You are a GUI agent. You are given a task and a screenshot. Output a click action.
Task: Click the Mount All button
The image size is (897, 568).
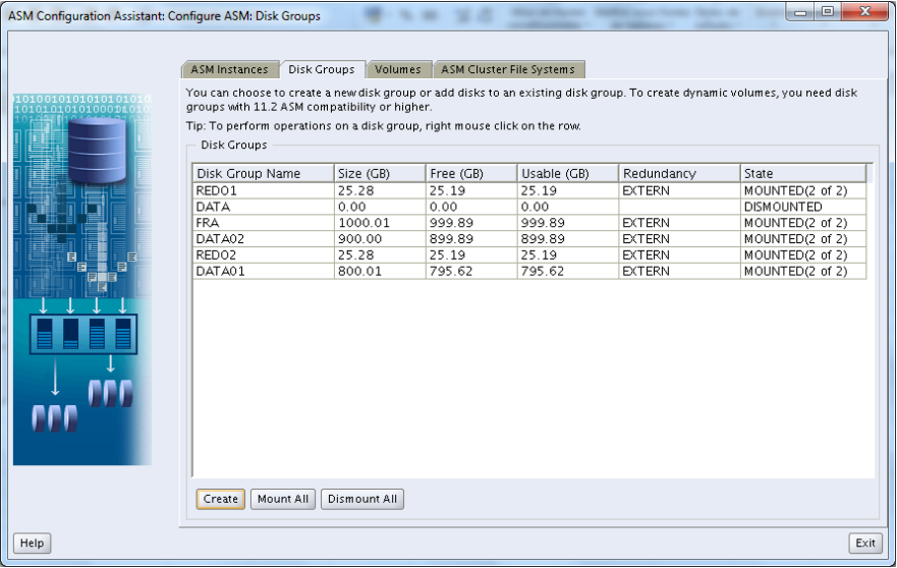(x=284, y=499)
